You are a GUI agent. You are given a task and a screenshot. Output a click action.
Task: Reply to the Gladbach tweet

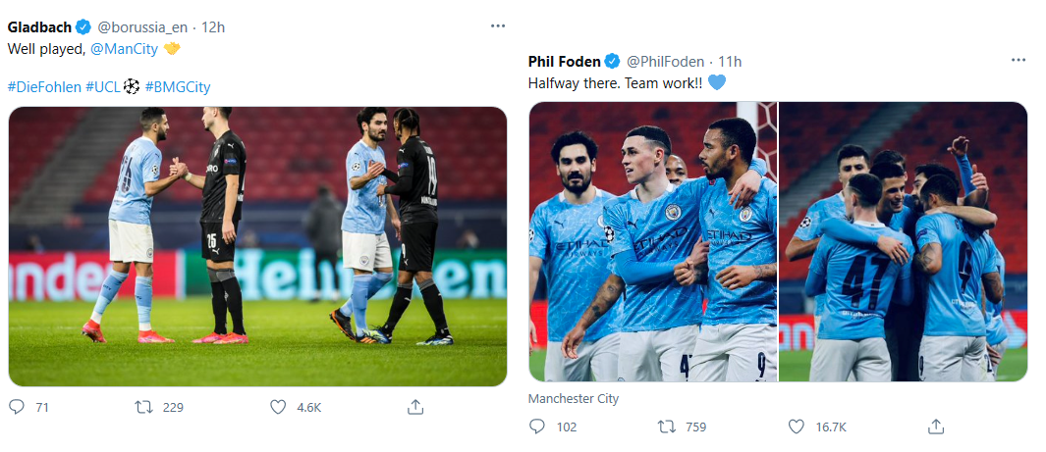pyautogui.click(x=17, y=407)
